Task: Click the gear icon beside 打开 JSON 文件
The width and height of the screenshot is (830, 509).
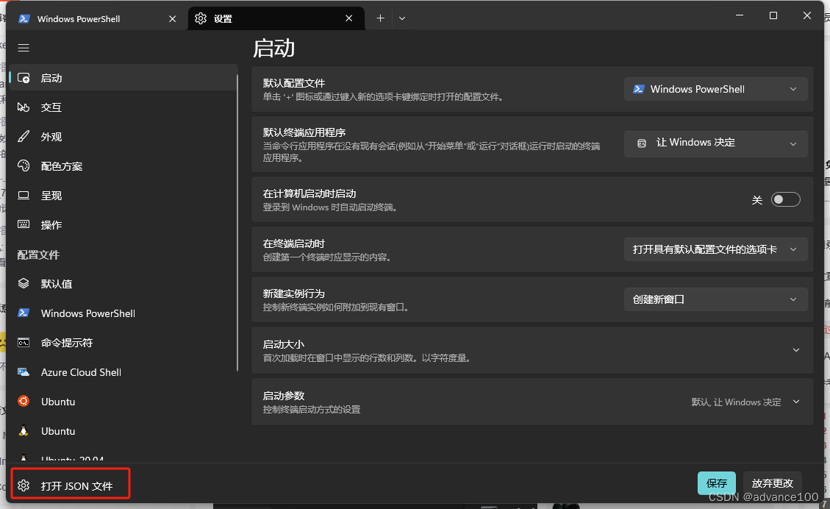Action: point(24,485)
